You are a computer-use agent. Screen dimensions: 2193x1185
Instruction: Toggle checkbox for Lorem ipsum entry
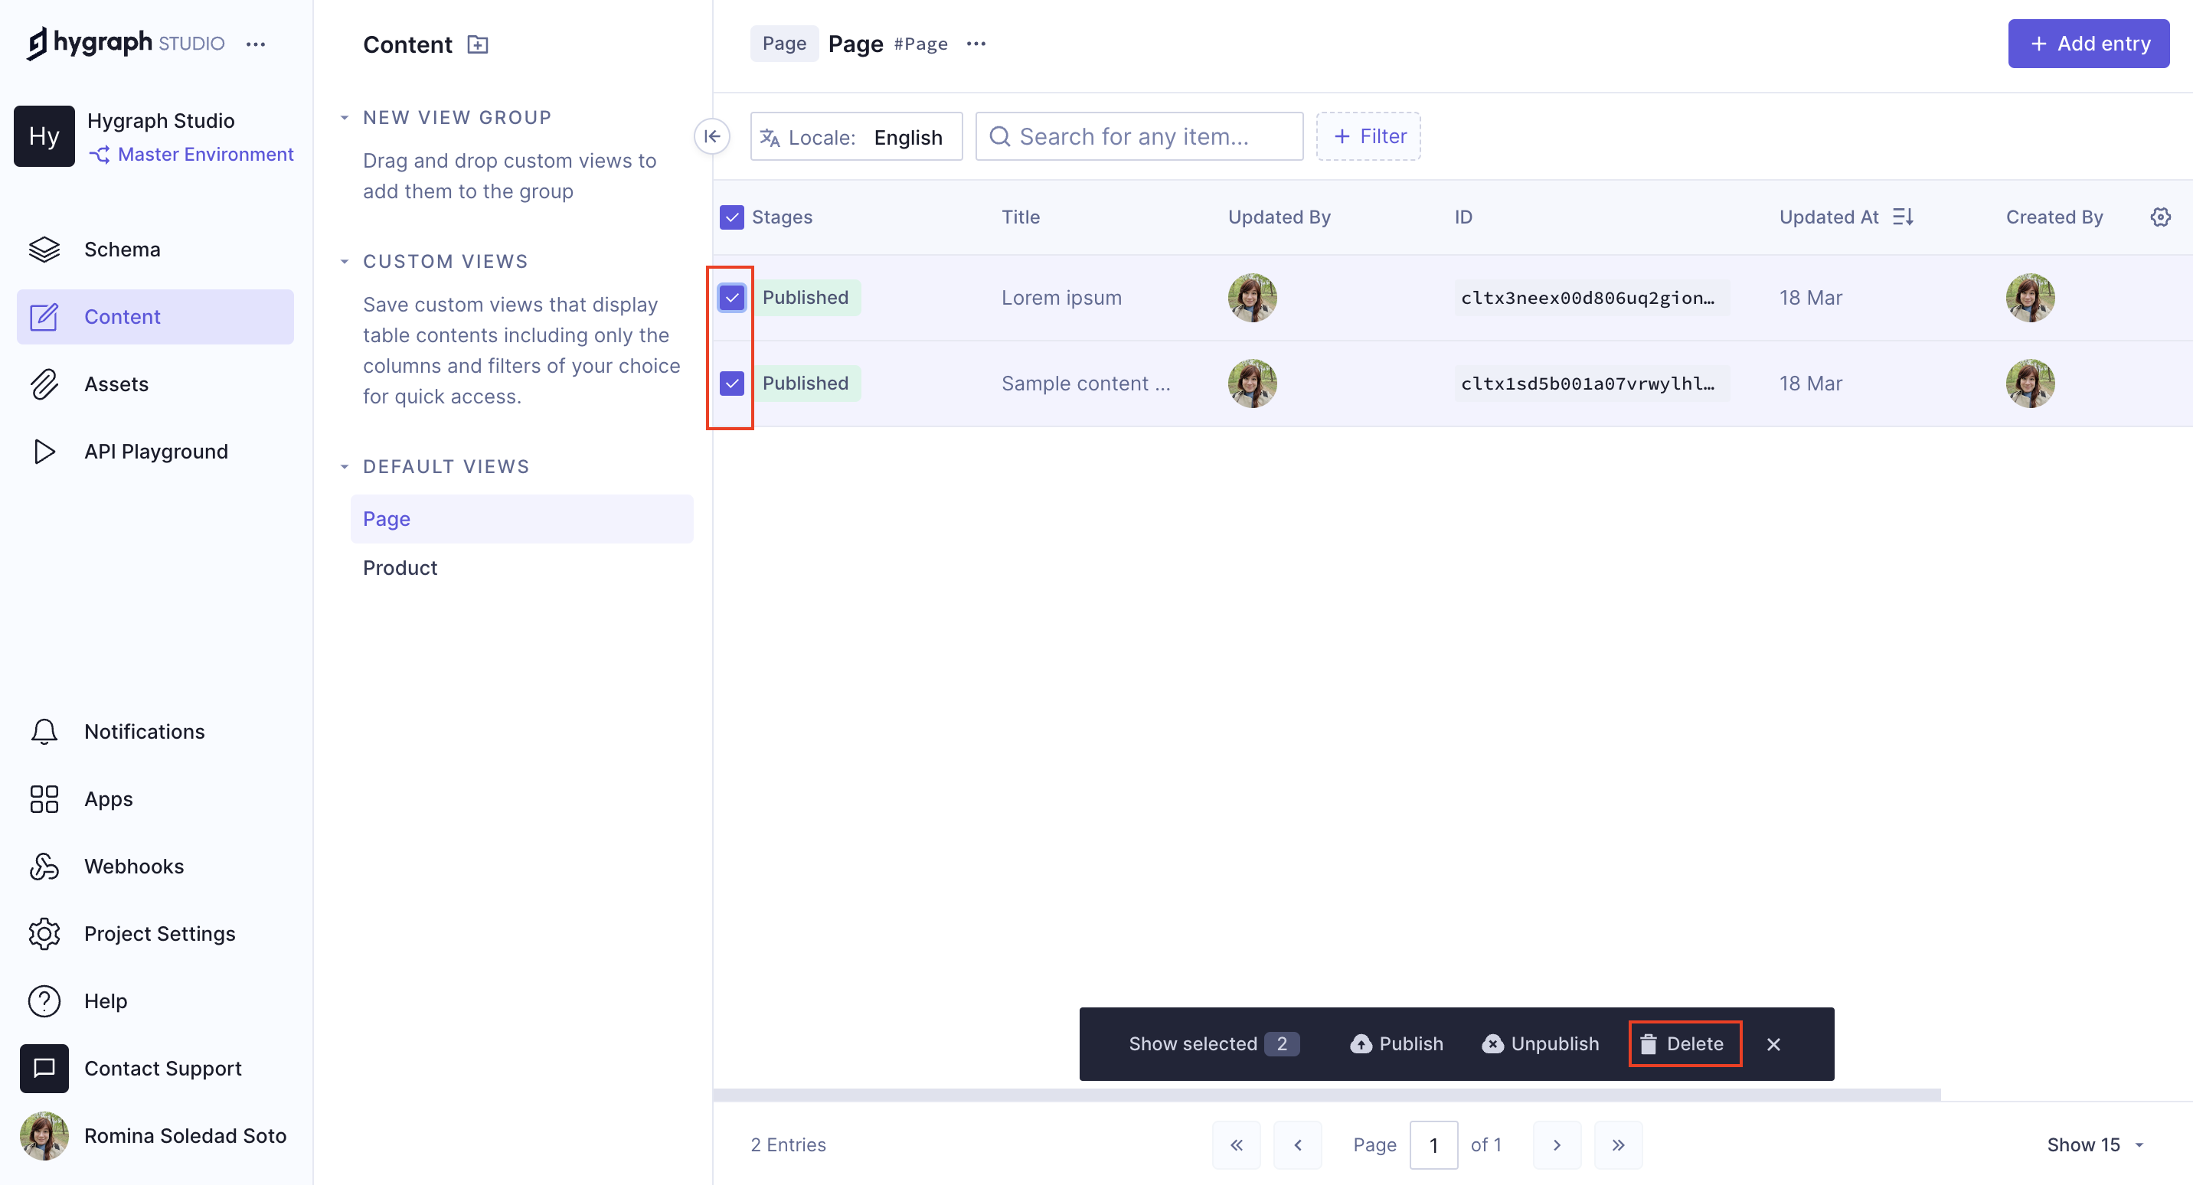tap(733, 298)
